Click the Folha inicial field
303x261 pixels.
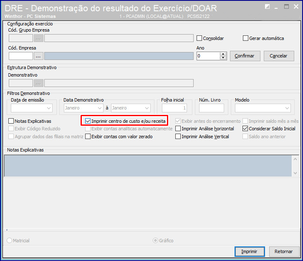(x=174, y=108)
